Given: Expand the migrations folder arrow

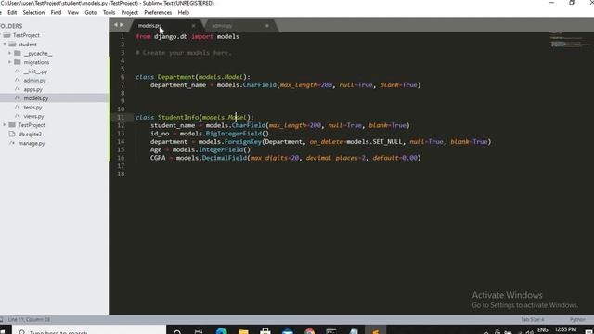Looking at the screenshot, I should click(x=10, y=62).
